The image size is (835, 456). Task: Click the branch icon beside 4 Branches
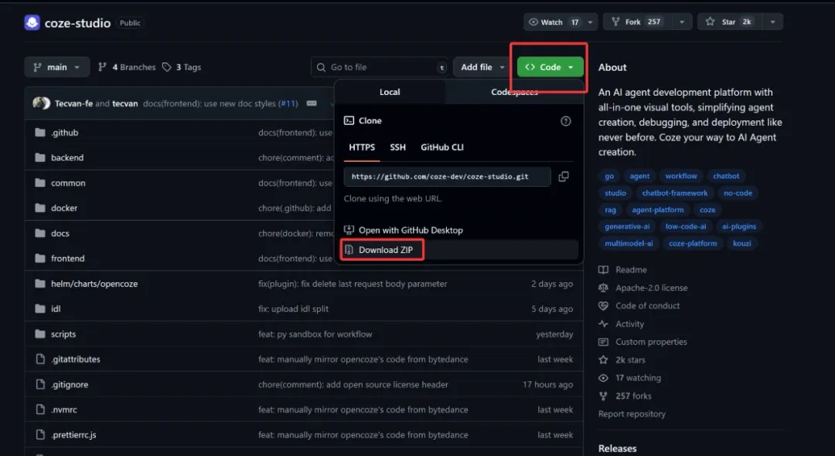tap(102, 67)
